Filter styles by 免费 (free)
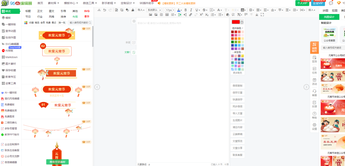The image size is (345, 166). (x=48, y=23)
